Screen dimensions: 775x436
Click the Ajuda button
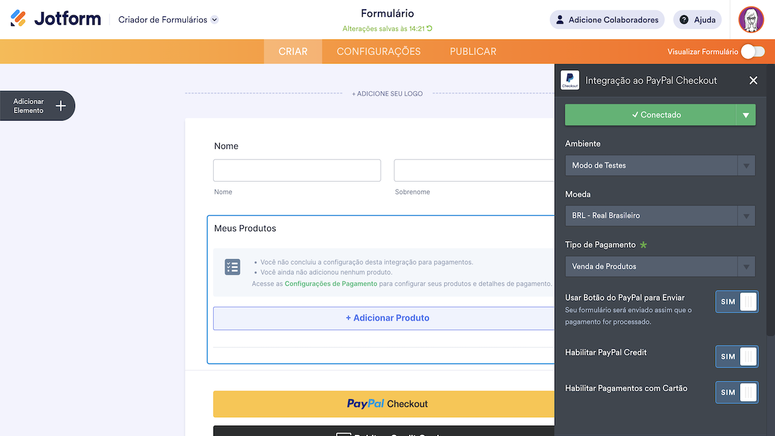pos(697,20)
